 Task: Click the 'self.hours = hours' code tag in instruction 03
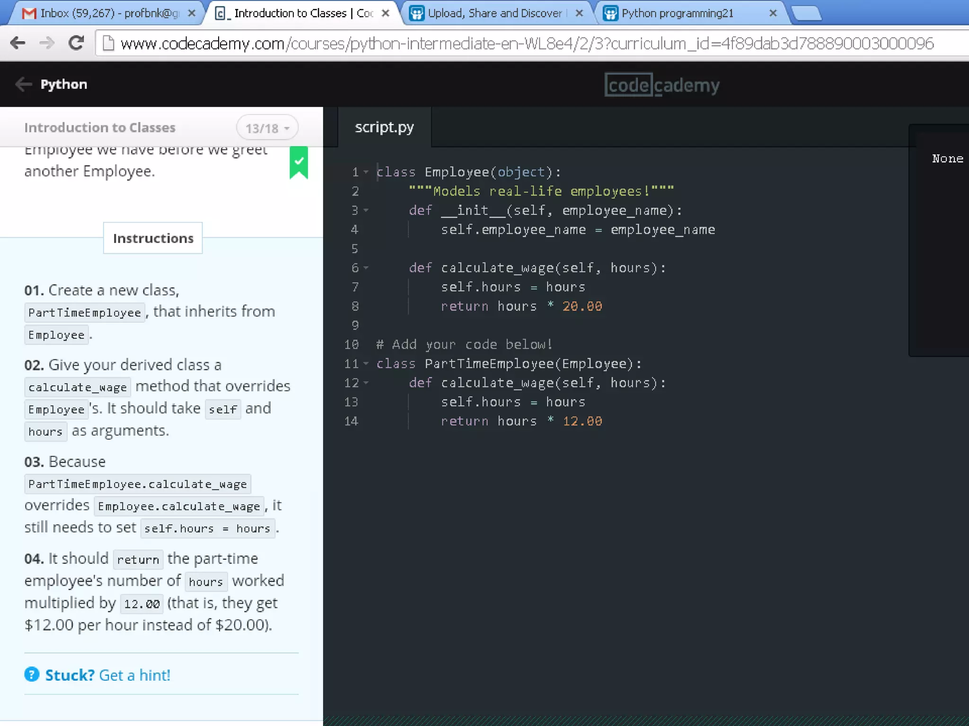[208, 528]
